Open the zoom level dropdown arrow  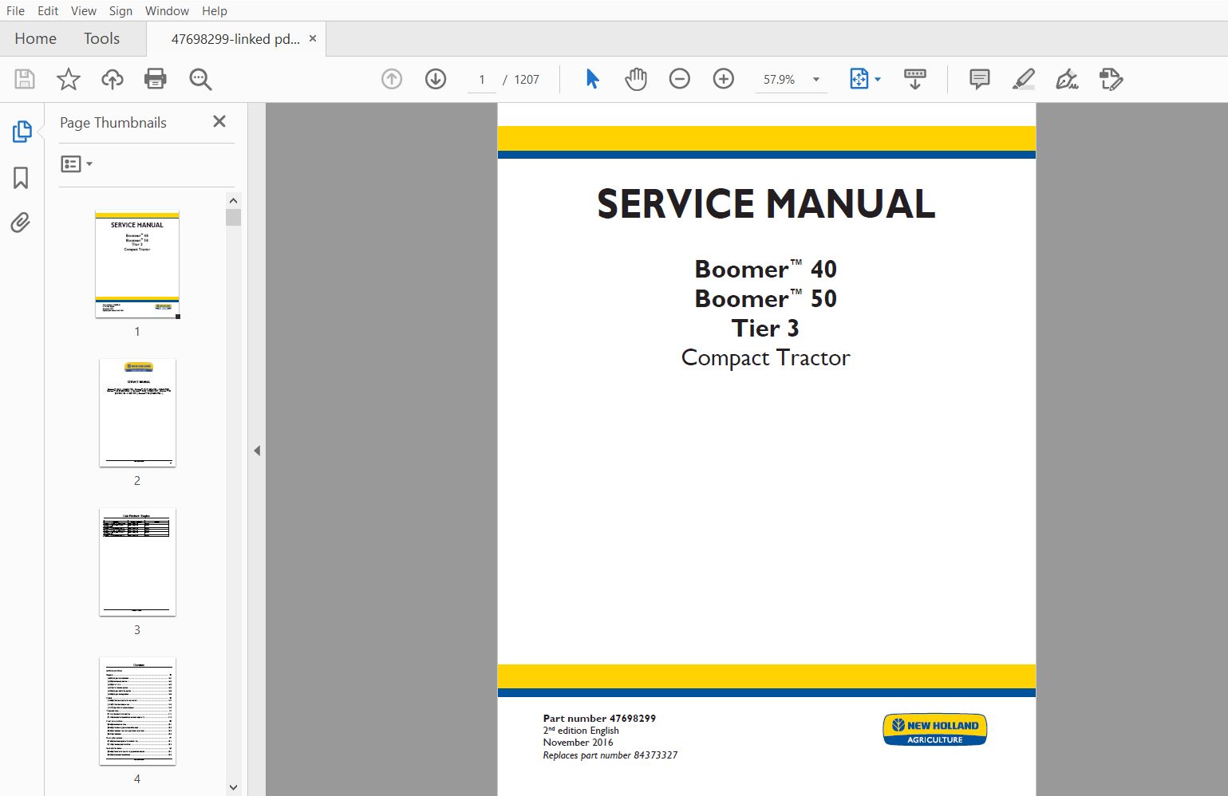point(816,79)
